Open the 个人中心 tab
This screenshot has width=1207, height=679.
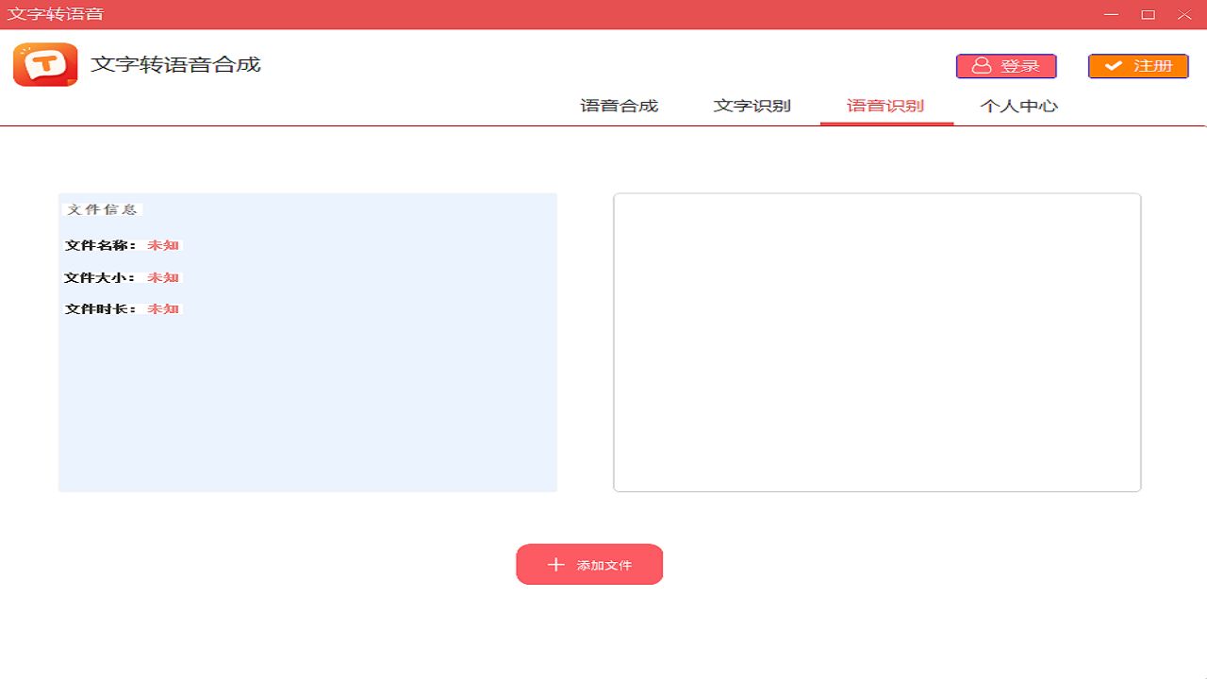[x=1018, y=106]
